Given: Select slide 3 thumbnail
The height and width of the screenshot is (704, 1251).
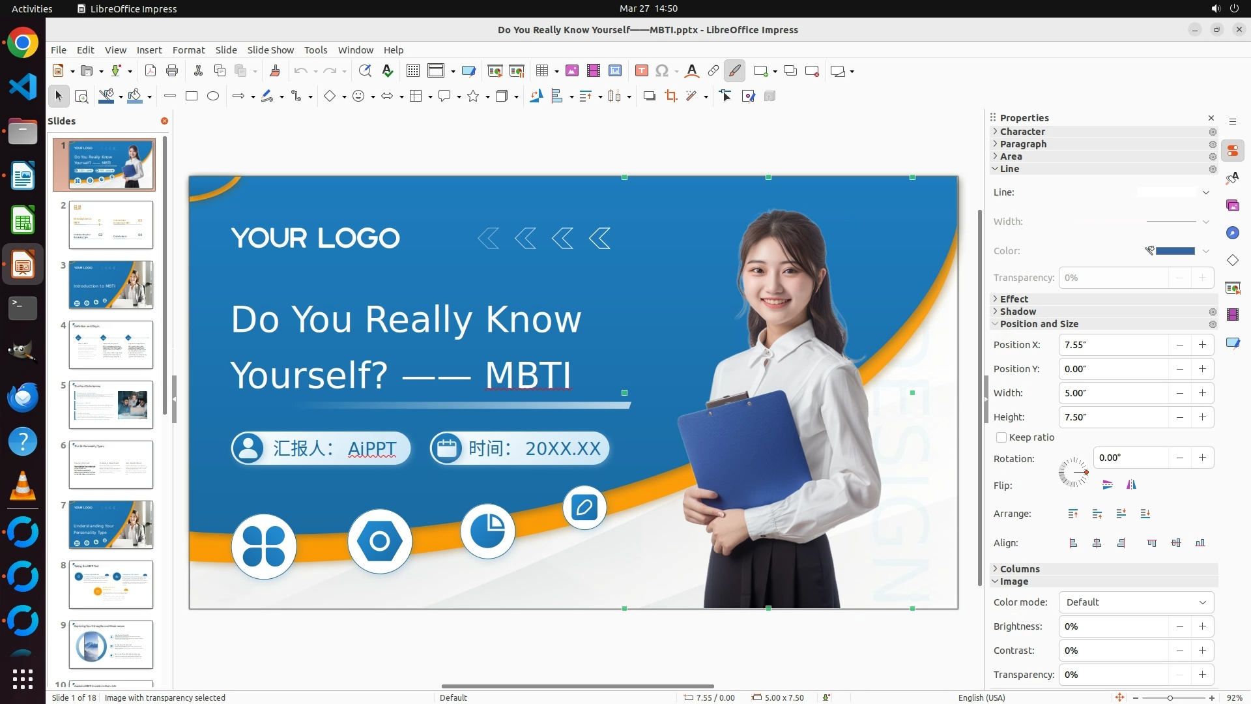Looking at the screenshot, I should 111,285.
